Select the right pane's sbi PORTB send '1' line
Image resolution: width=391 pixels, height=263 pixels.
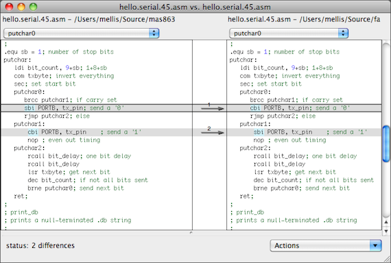click(x=304, y=132)
